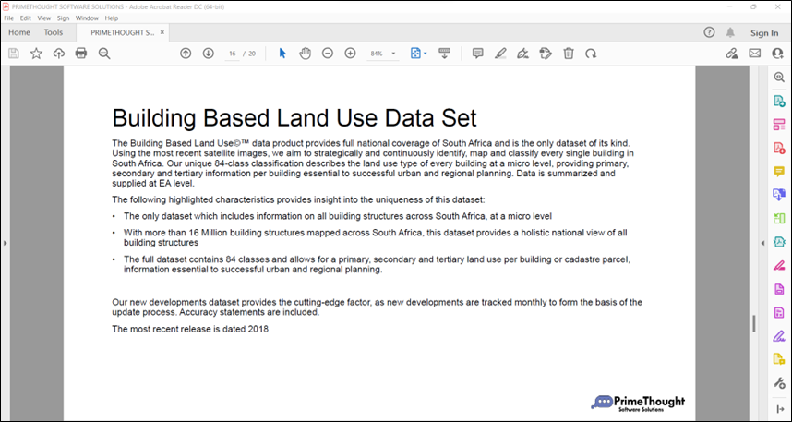
Task: Go to the previous page arrow
Action: click(x=186, y=53)
